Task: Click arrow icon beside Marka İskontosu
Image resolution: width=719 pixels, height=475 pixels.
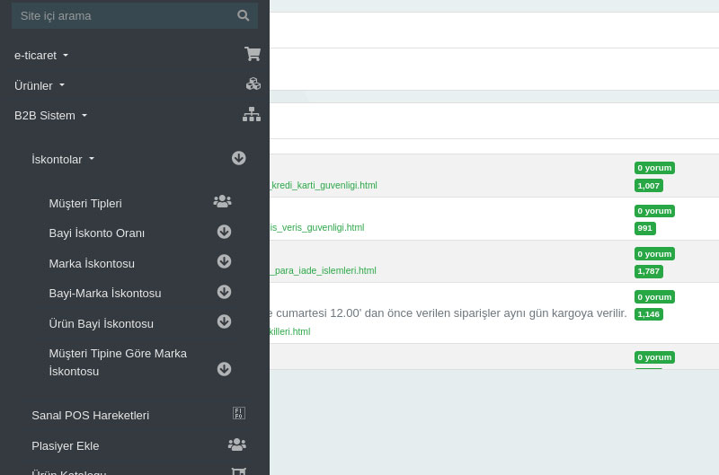Action: coord(224,261)
